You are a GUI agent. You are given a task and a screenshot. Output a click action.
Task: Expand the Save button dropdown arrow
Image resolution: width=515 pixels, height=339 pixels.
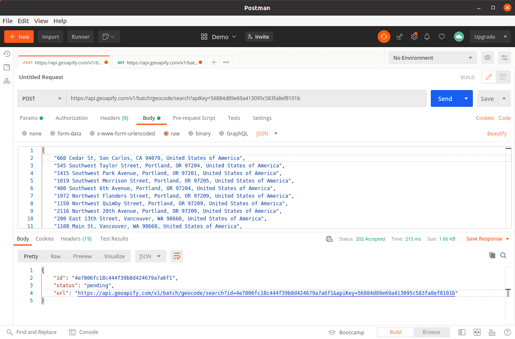(504, 98)
